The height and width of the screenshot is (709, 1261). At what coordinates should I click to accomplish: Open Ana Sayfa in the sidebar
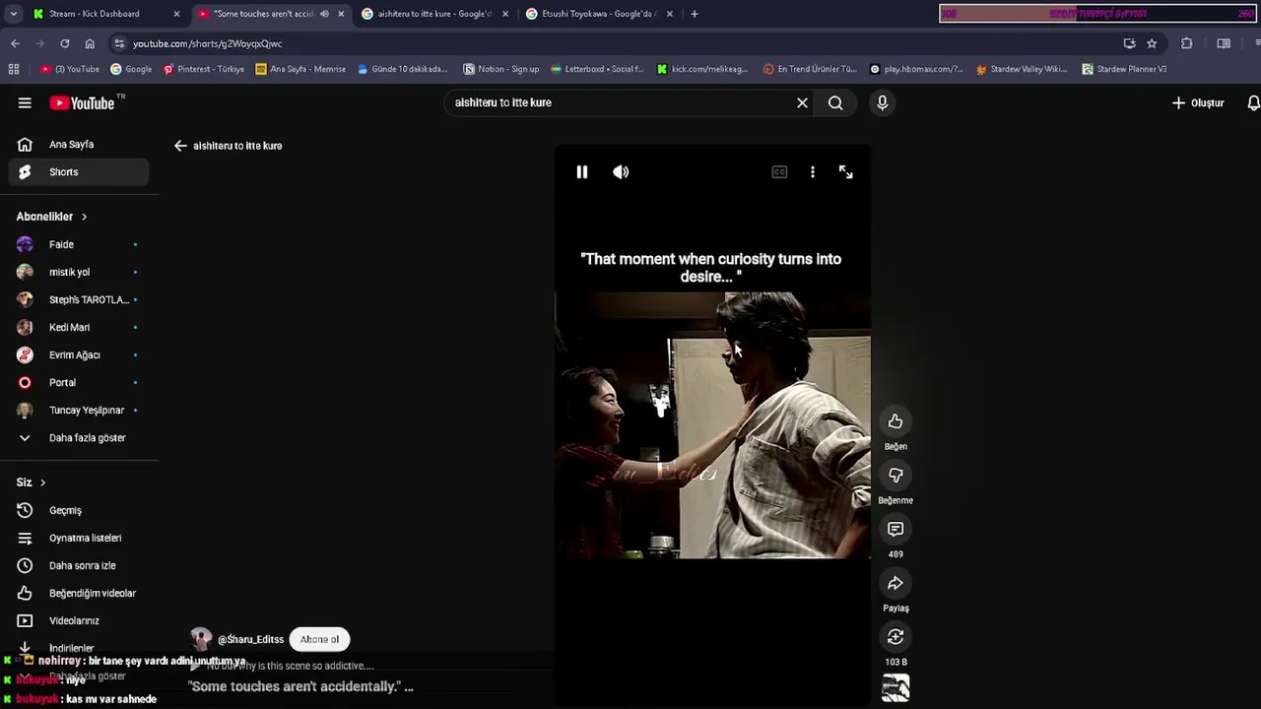79,144
